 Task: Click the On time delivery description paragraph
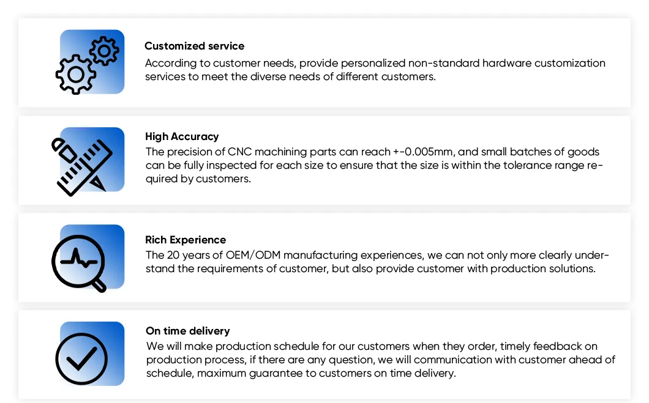[380, 360]
